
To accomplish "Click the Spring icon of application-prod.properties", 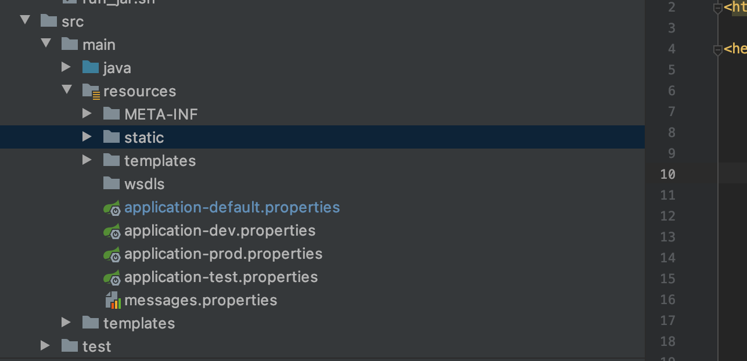I will tap(112, 254).
